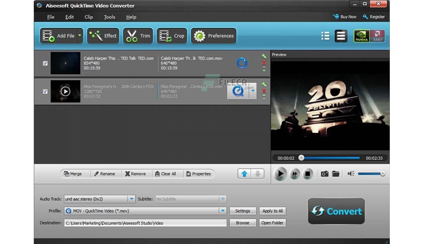Uncheck the Caleb Harper video checkbox

pyautogui.click(x=45, y=63)
